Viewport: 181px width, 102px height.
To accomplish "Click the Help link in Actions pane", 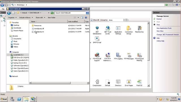I will click(158, 38).
